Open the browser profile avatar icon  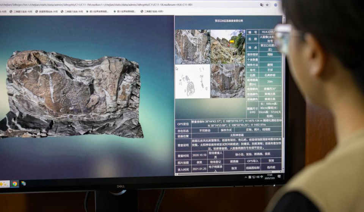(x=276, y=5)
